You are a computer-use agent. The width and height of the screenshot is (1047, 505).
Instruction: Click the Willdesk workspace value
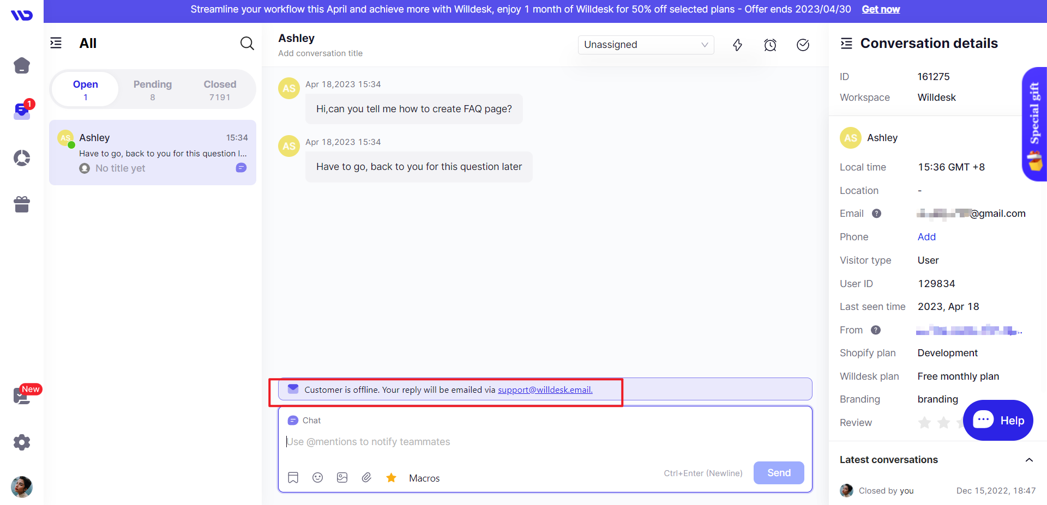(936, 98)
